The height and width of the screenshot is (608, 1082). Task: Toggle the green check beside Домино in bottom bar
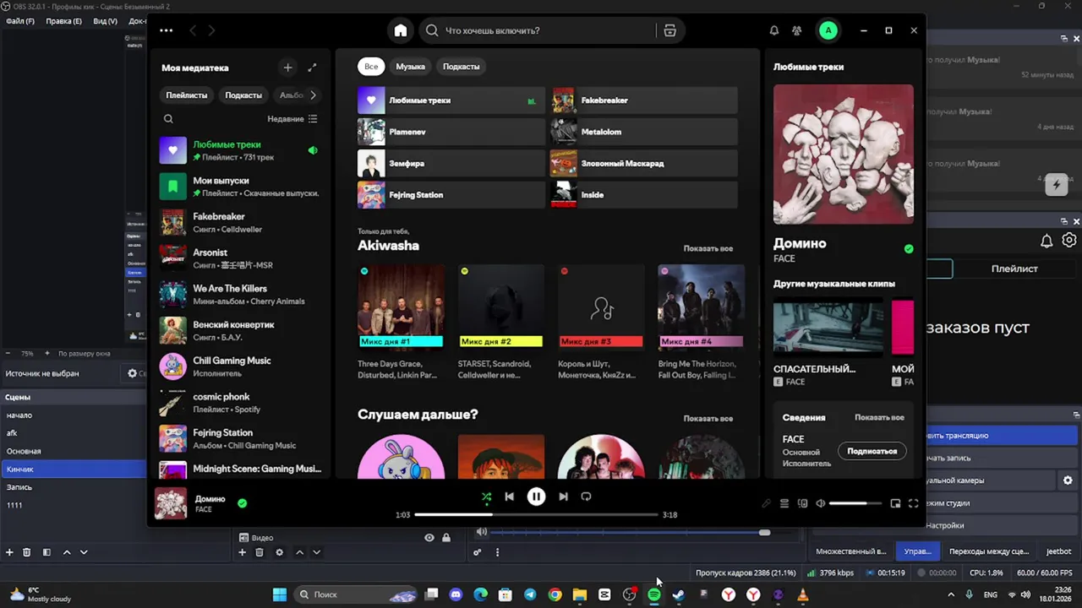(x=242, y=503)
